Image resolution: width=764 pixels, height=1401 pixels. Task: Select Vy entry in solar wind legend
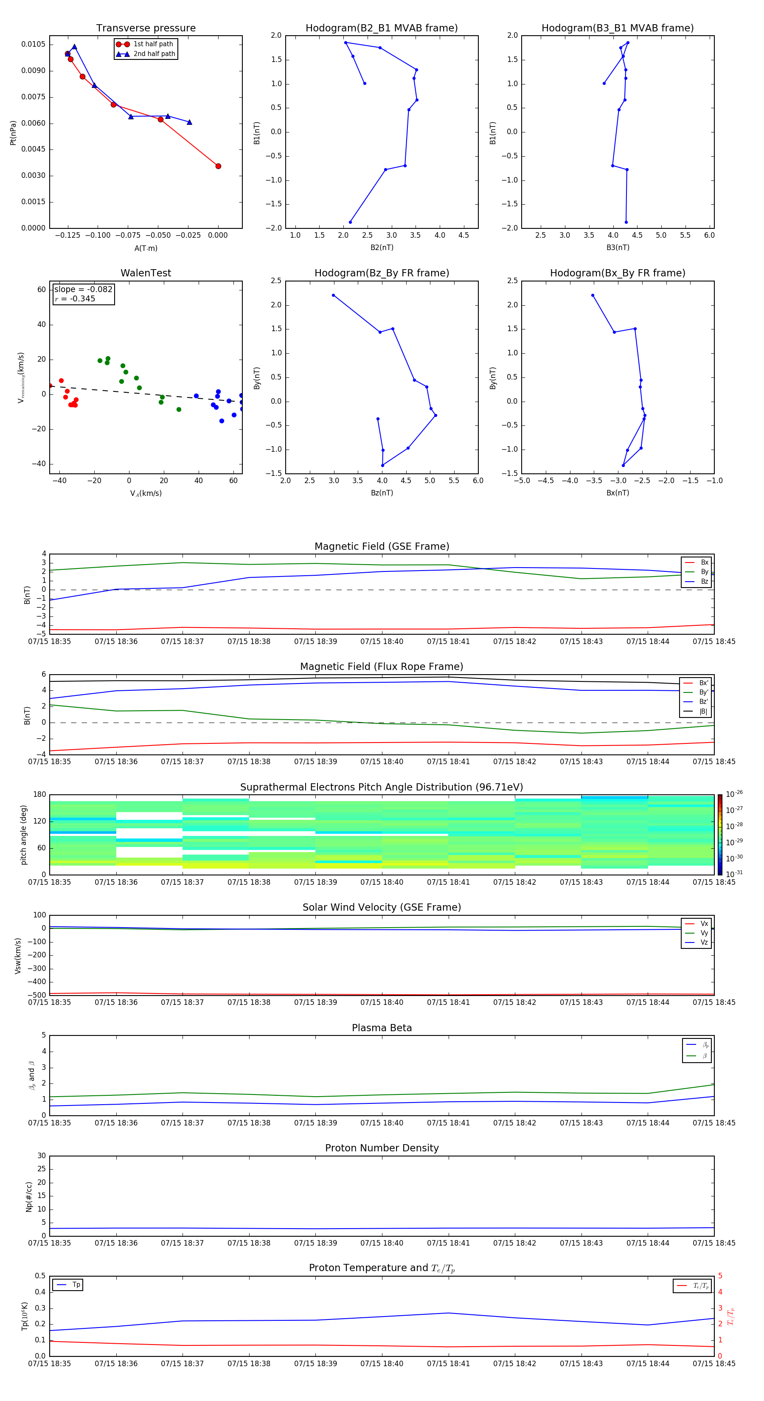point(697,933)
